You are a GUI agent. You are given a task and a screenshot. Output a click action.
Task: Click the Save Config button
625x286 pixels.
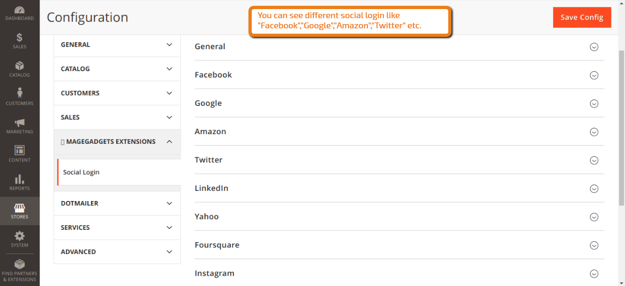tap(582, 18)
